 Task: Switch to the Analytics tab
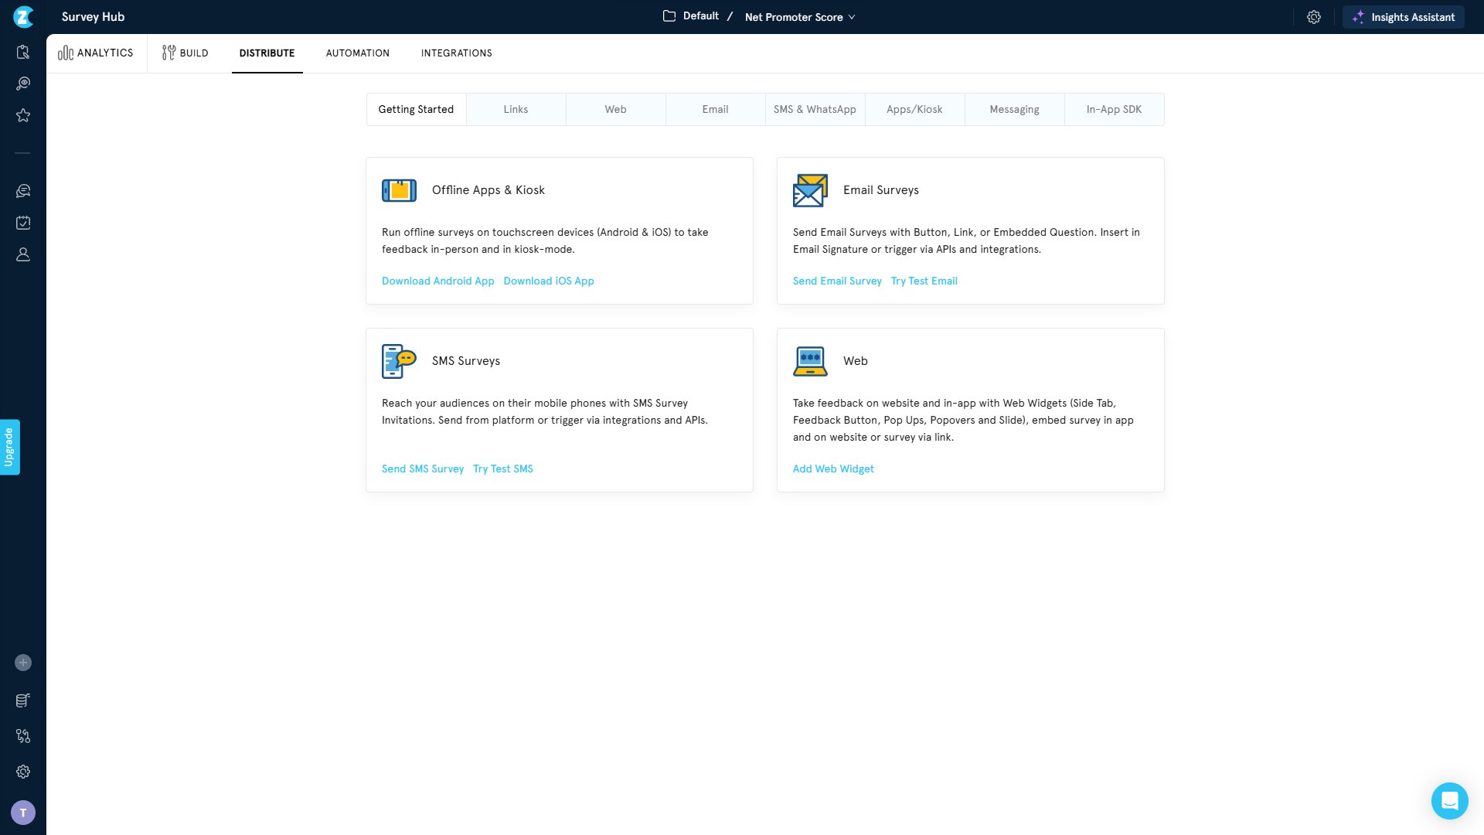click(96, 53)
